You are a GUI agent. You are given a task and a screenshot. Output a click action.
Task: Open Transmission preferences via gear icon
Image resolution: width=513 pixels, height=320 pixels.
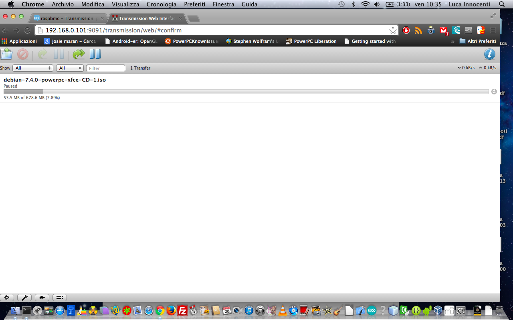click(7, 298)
